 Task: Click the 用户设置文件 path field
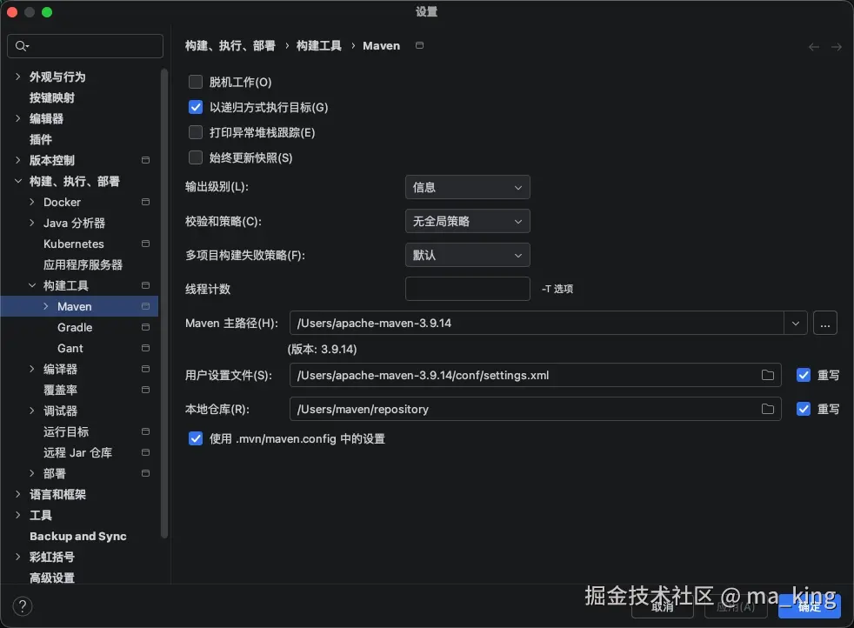536,375
